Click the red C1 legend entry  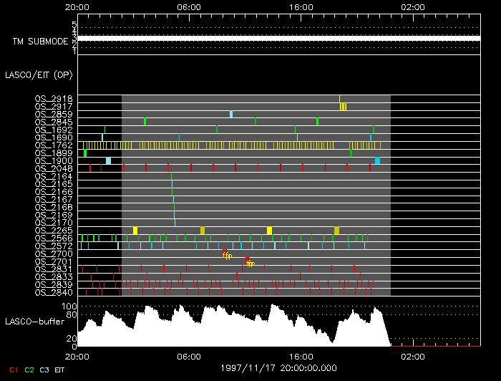coord(13,370)
